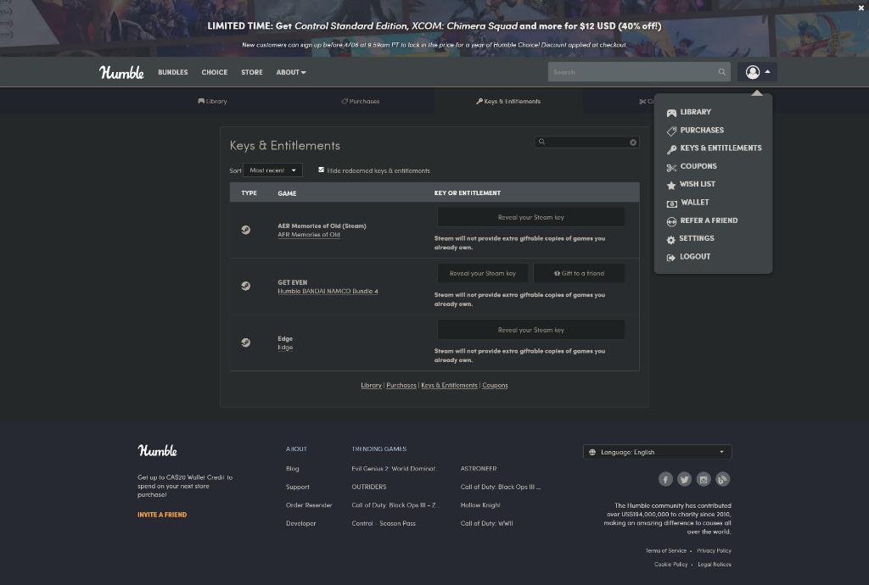Screen dimensions: 869x585
Task: Open the Edge purchase link
Action: [285, 348]
